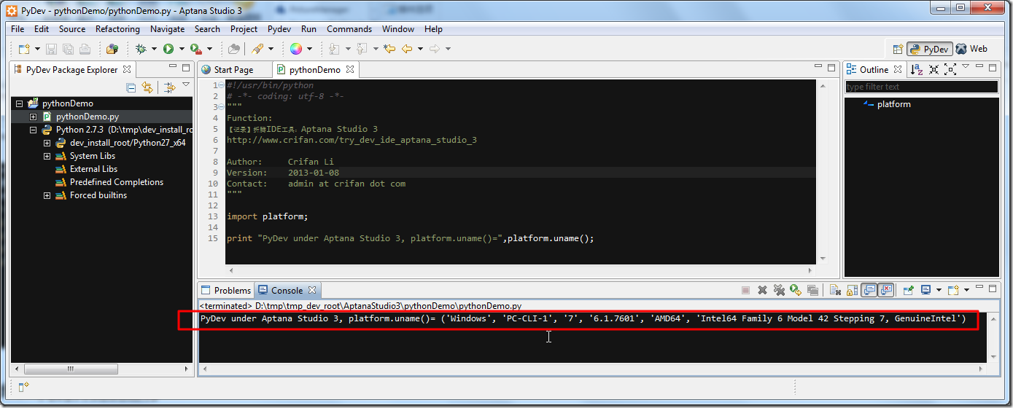Open dropdown next to color wheel icon
Viewport: 1013px width, 408px height.
pyautogui.click(x=309, y=49)
